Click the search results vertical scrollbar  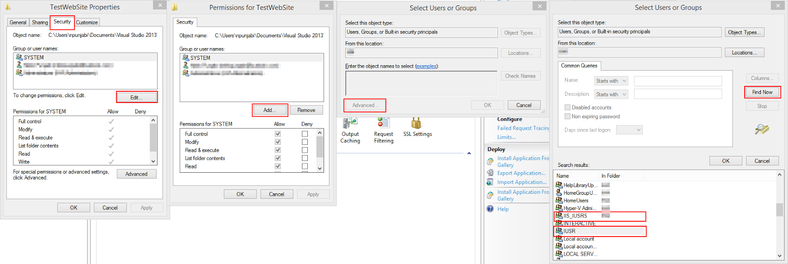click(x=779, y=214)
